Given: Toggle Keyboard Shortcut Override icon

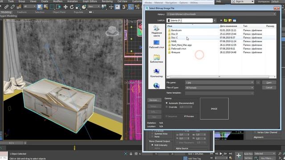Looking at the screenshot, I should (x=118, y=7).
